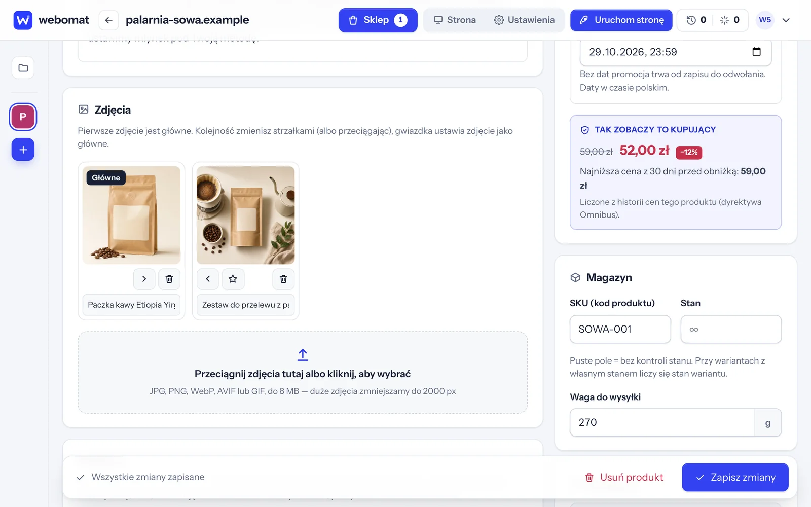Click the W5 account avatar
Image resolution: width=811 pixels, height=507 pixels.
(x=765, y=20)
